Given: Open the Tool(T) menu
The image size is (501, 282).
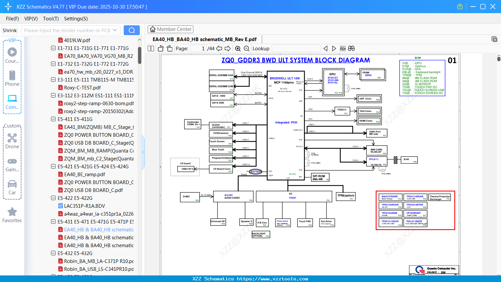Looking at the screenshot, I should (51, 19).
